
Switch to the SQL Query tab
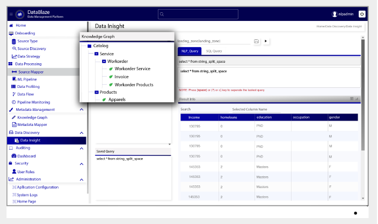coord(214,51)
